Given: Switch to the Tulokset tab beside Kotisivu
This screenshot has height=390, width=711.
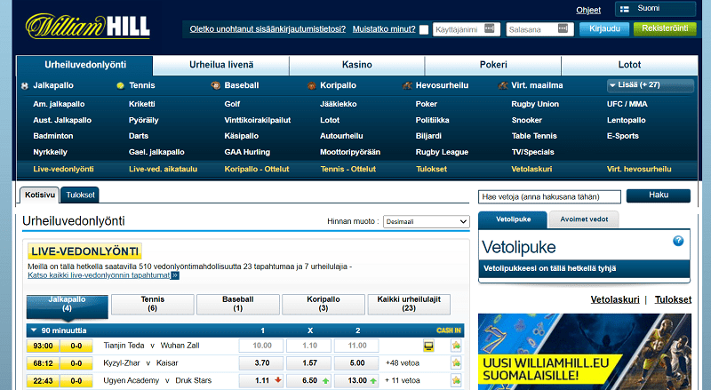Looking at the screenshot, I should pos(80,195).
